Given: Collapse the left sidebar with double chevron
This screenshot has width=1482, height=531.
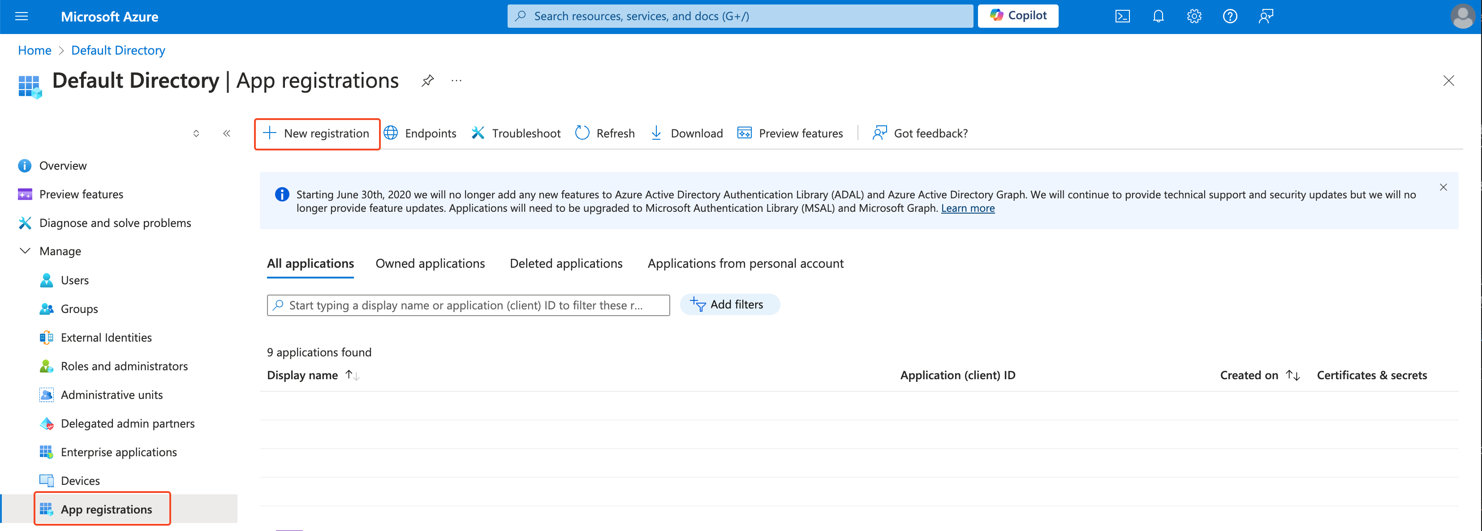Looking at the screenshot, I should pos(227,133).
